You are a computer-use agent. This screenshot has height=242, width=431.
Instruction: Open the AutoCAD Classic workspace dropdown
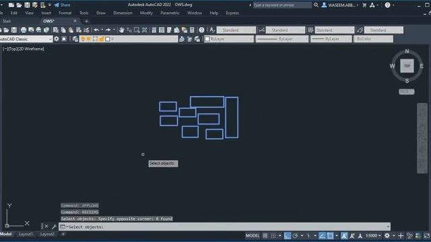26,39
